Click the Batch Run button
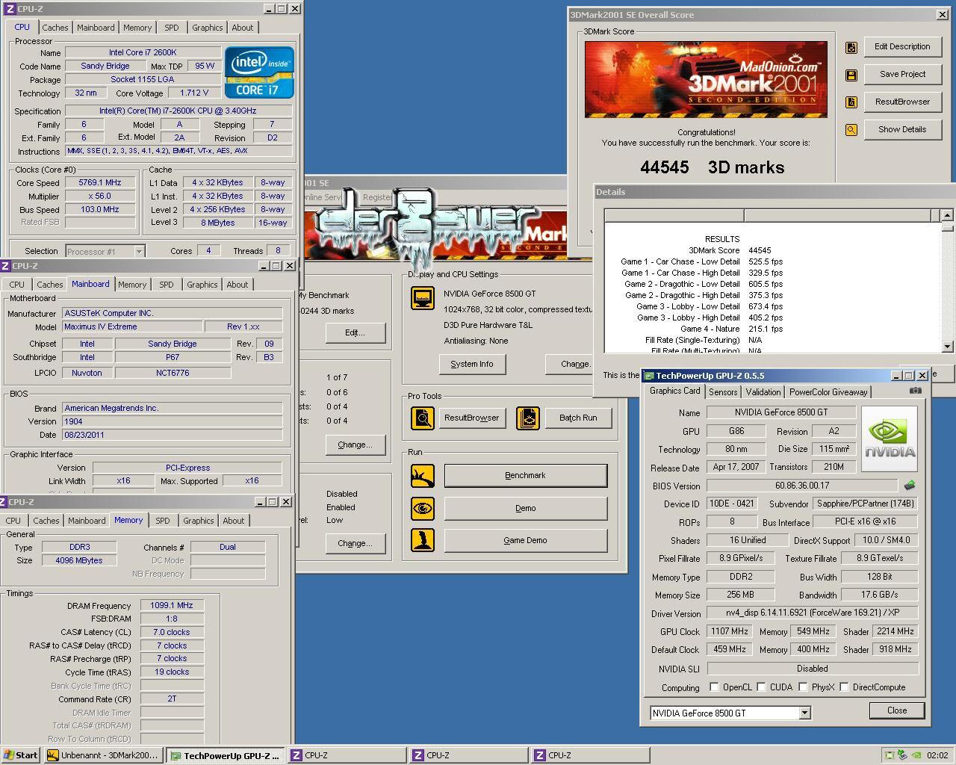This screenshot has height=765, width=956. [x=578, y=418]
